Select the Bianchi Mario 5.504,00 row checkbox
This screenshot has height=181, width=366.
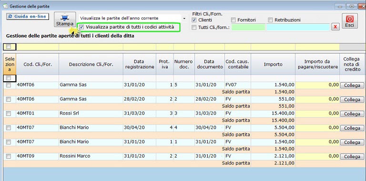tap(9, 128)
